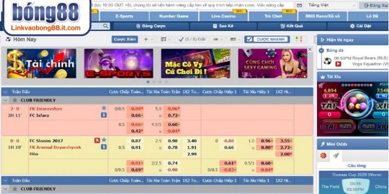The width and height of the screenshot is (389, 194).
Task: Switch to the RNG Keno/Xổ số tab
Action: 322,16
